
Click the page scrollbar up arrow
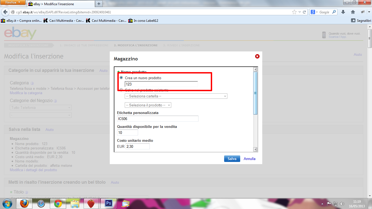click(370, 26)
